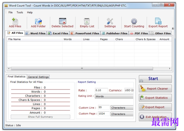This screenshot has height=131, width=184.
Task: Switch to the Excel Files tab
Action: point(58,33)
